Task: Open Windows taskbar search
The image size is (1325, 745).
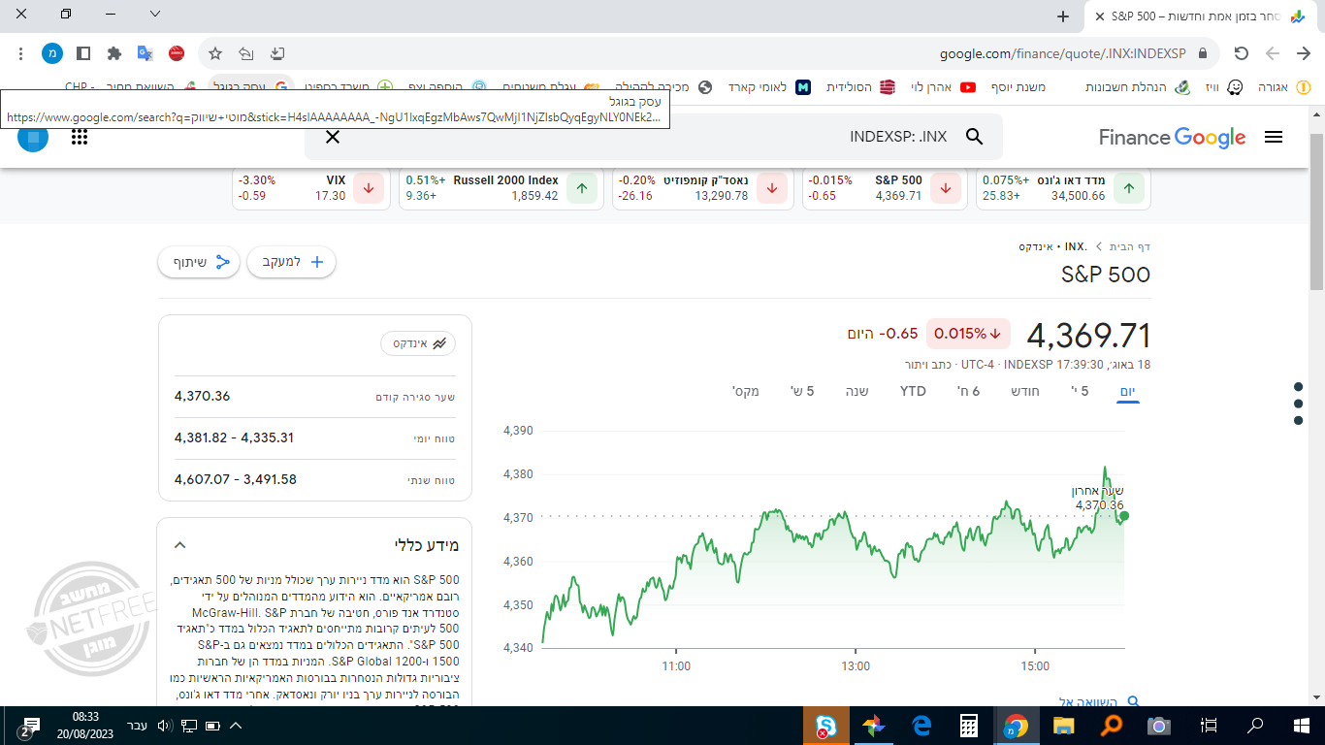Action: coord(1255,726)
